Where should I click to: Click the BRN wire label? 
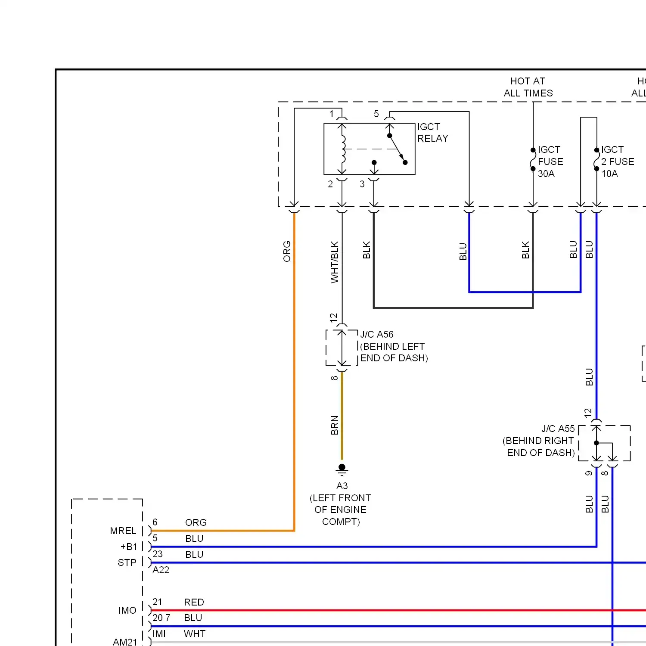tap(335, 425)
